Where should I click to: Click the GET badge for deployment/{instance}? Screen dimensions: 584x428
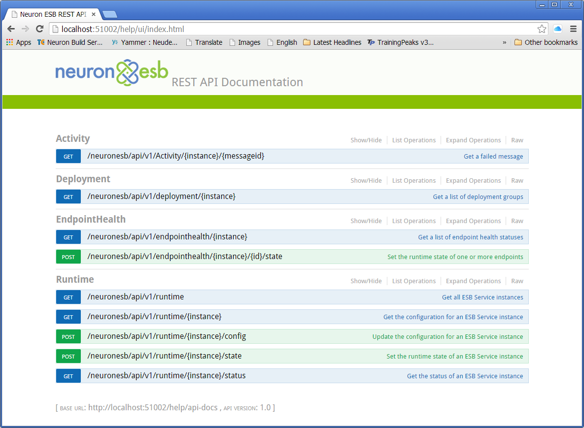(68, 197)
